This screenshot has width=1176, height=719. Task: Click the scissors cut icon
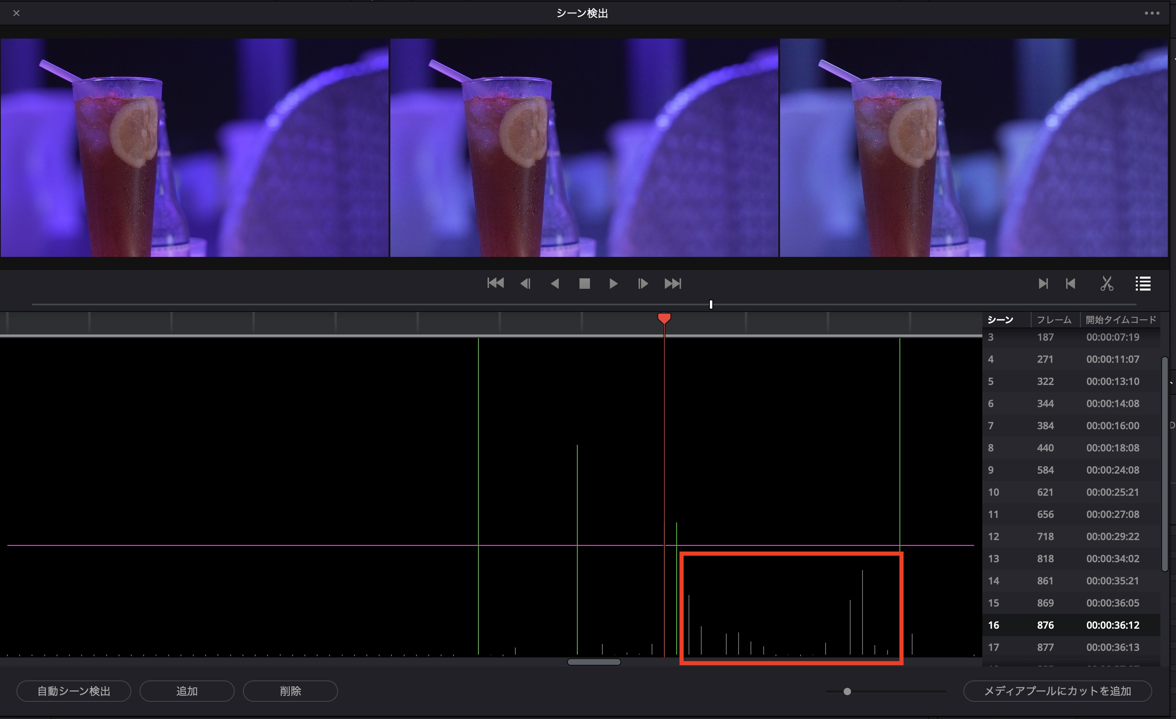point(1107,284)
